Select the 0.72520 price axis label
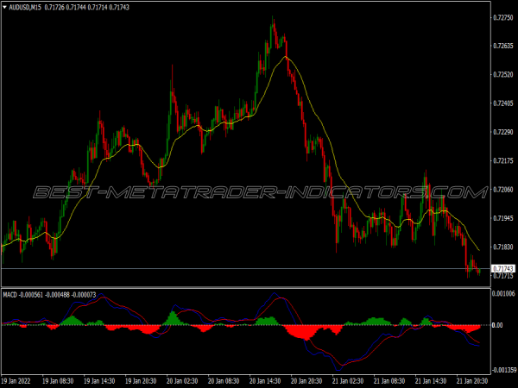The height and width of the screenshot is (388, 518). point(503,74)
